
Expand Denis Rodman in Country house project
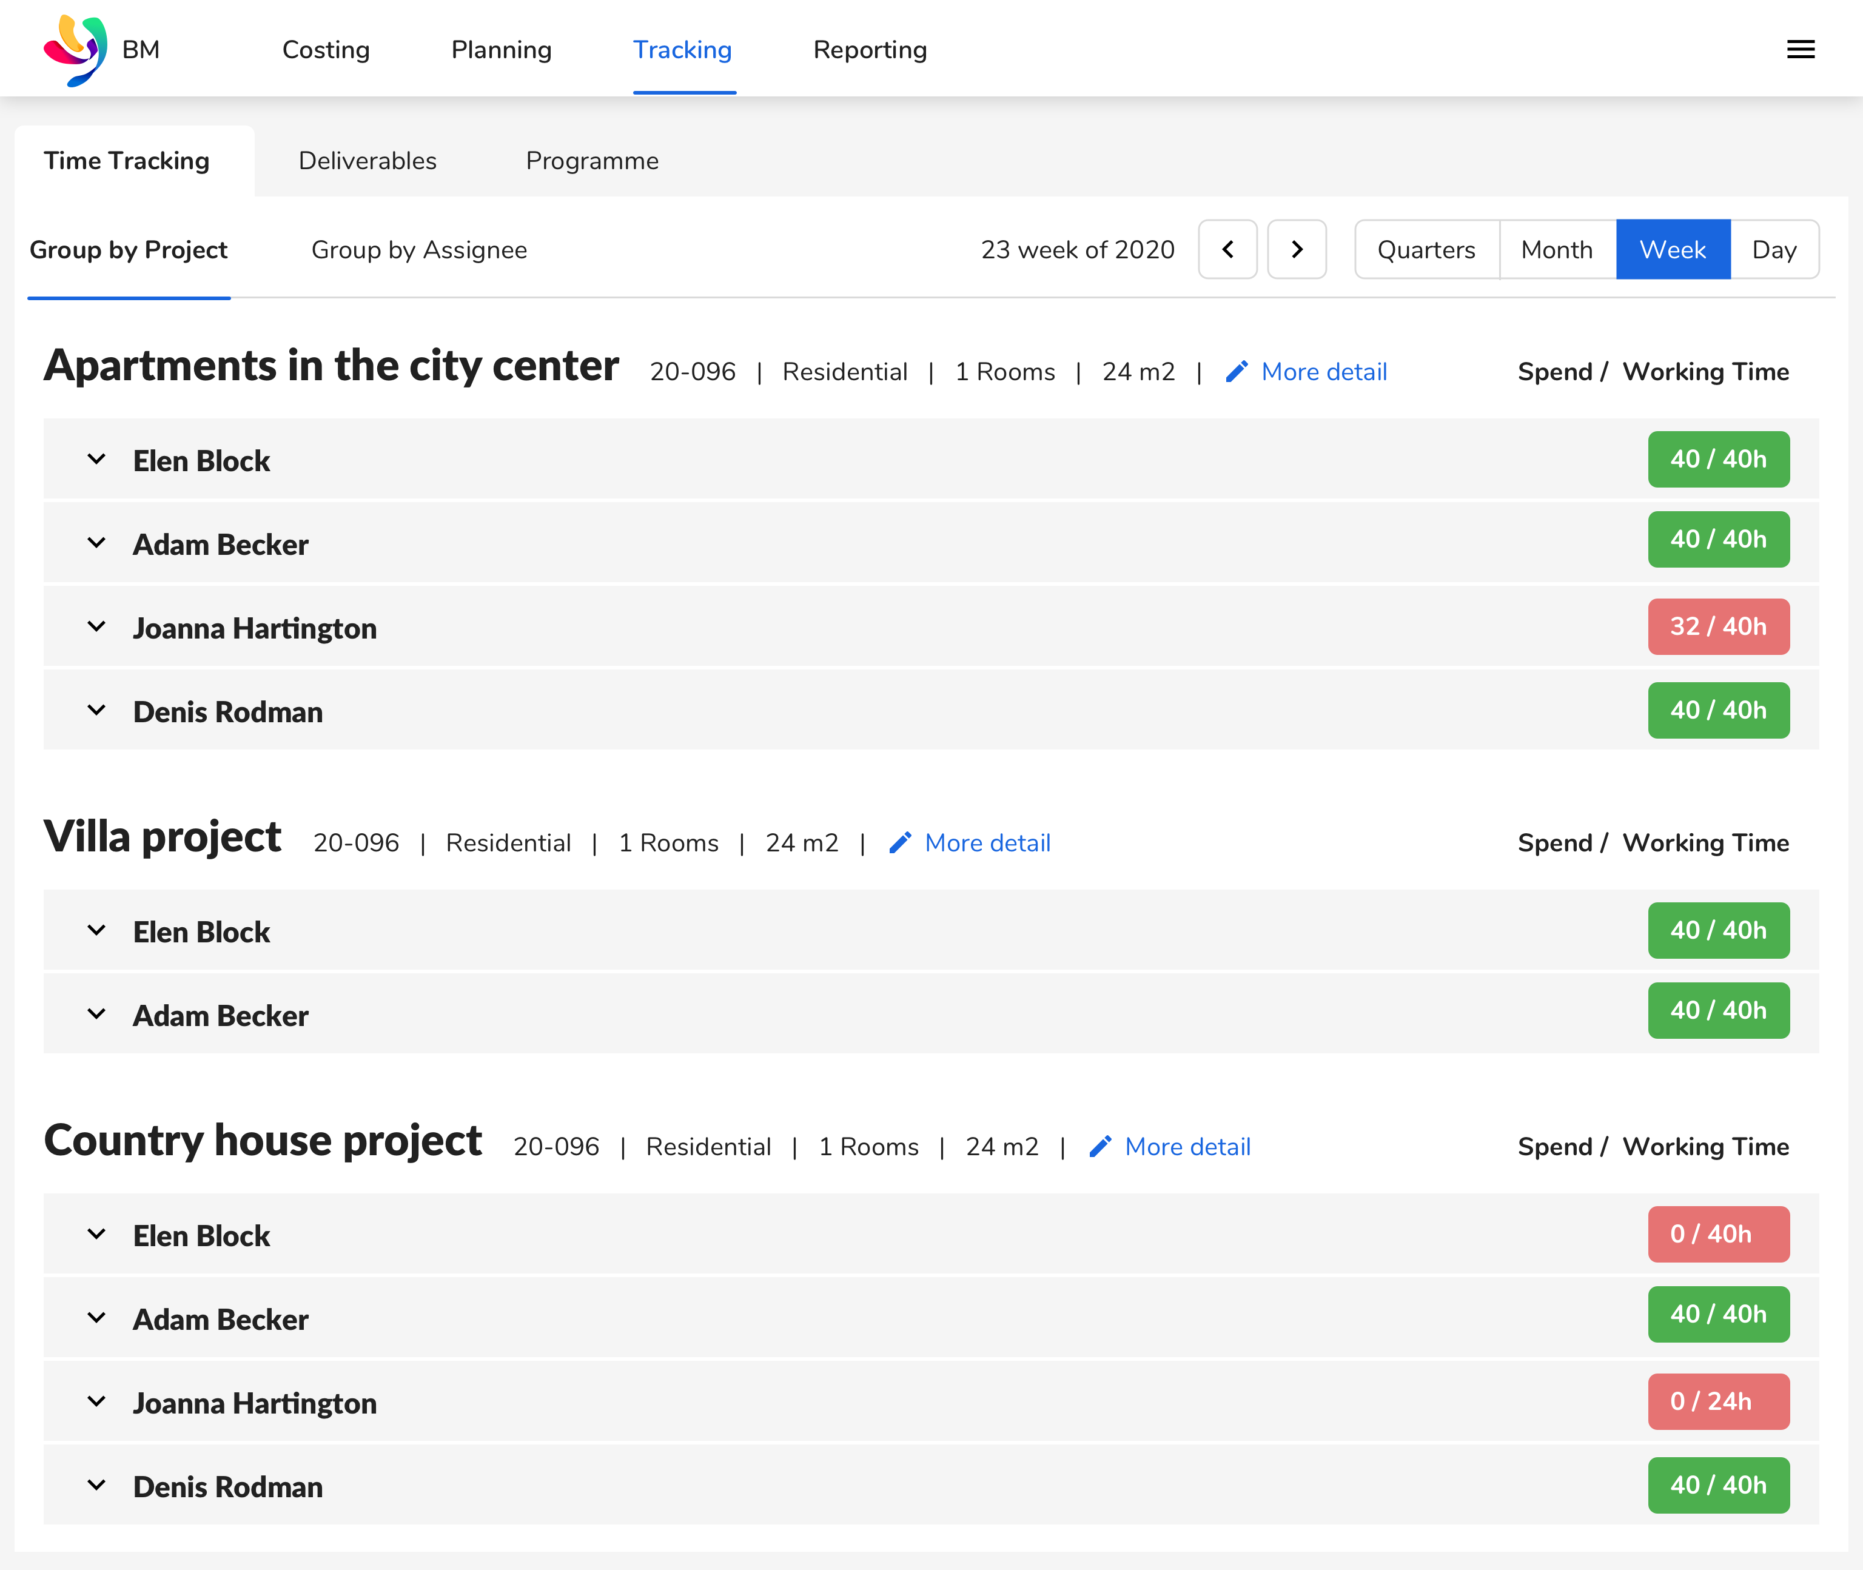[97, 1484]
